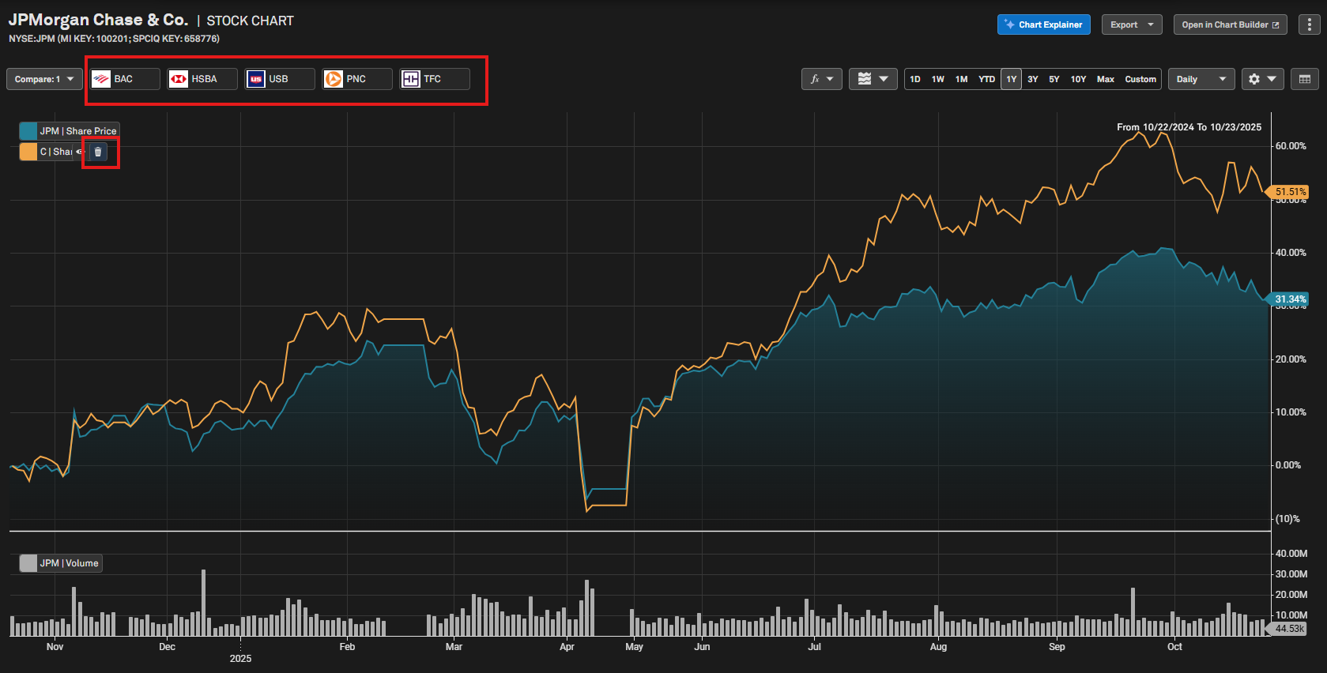Select the JPM | Volume legend label

(70, 563)
